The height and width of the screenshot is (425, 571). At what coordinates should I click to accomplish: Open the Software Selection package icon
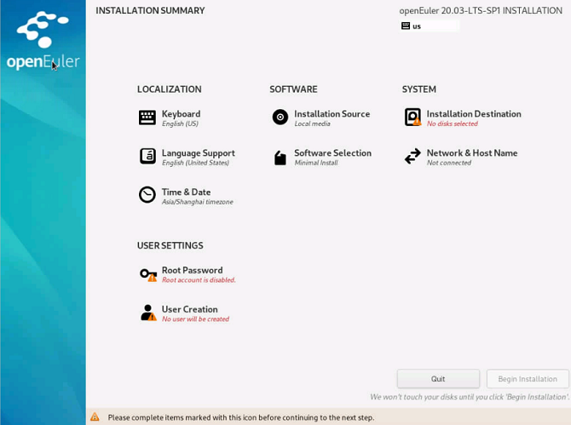point(280,158)
